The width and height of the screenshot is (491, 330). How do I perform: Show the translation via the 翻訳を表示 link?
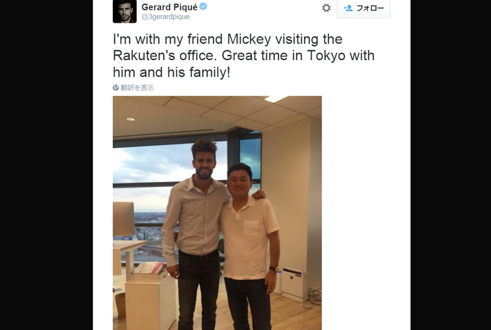pyautogui.click(x=137, y=88)
